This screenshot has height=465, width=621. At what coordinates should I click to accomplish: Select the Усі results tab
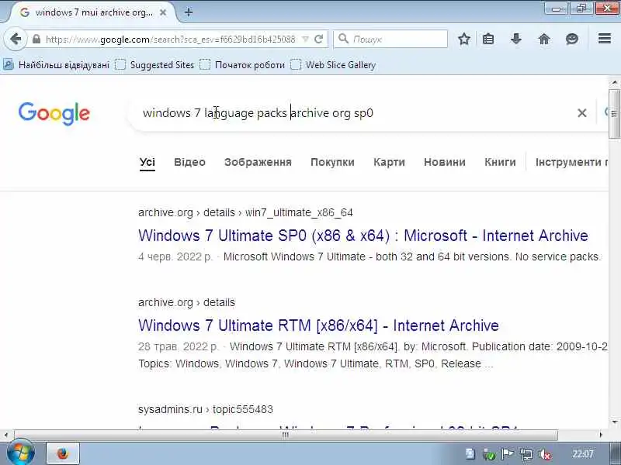pyautogui.click(x=147, y=162)
